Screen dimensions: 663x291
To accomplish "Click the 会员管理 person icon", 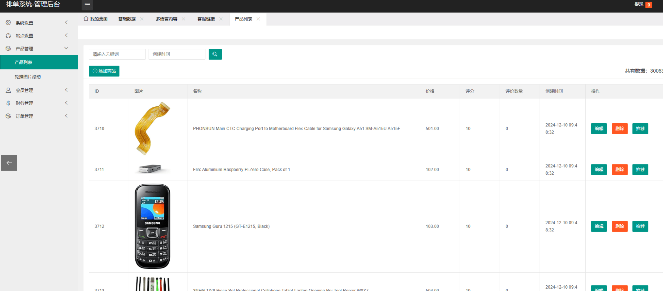I will [x=8, y=90].
